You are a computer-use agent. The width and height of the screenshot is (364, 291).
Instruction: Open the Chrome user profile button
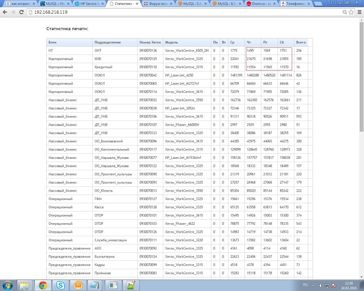pyautogui.click(x=331, y=3)
